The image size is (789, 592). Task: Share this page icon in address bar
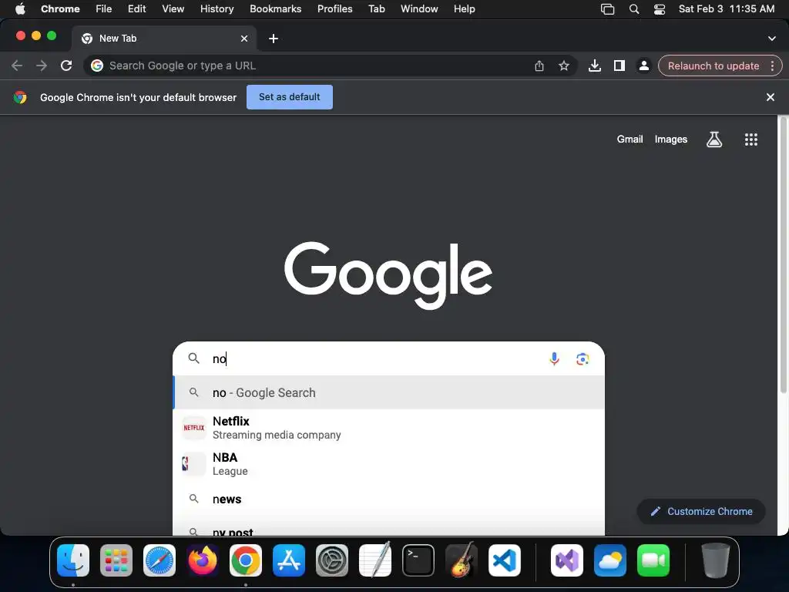539,66
